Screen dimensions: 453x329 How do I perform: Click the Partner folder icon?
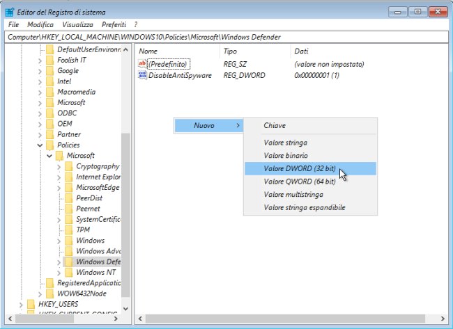pos(49,134)
